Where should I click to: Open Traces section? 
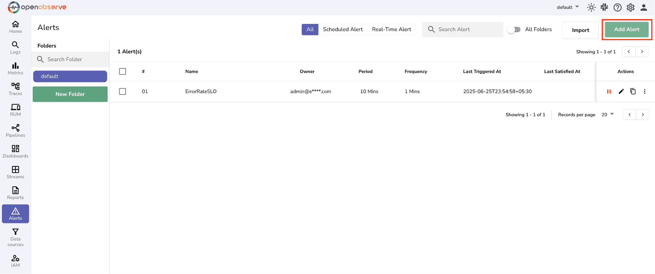[x=15, y=89]
